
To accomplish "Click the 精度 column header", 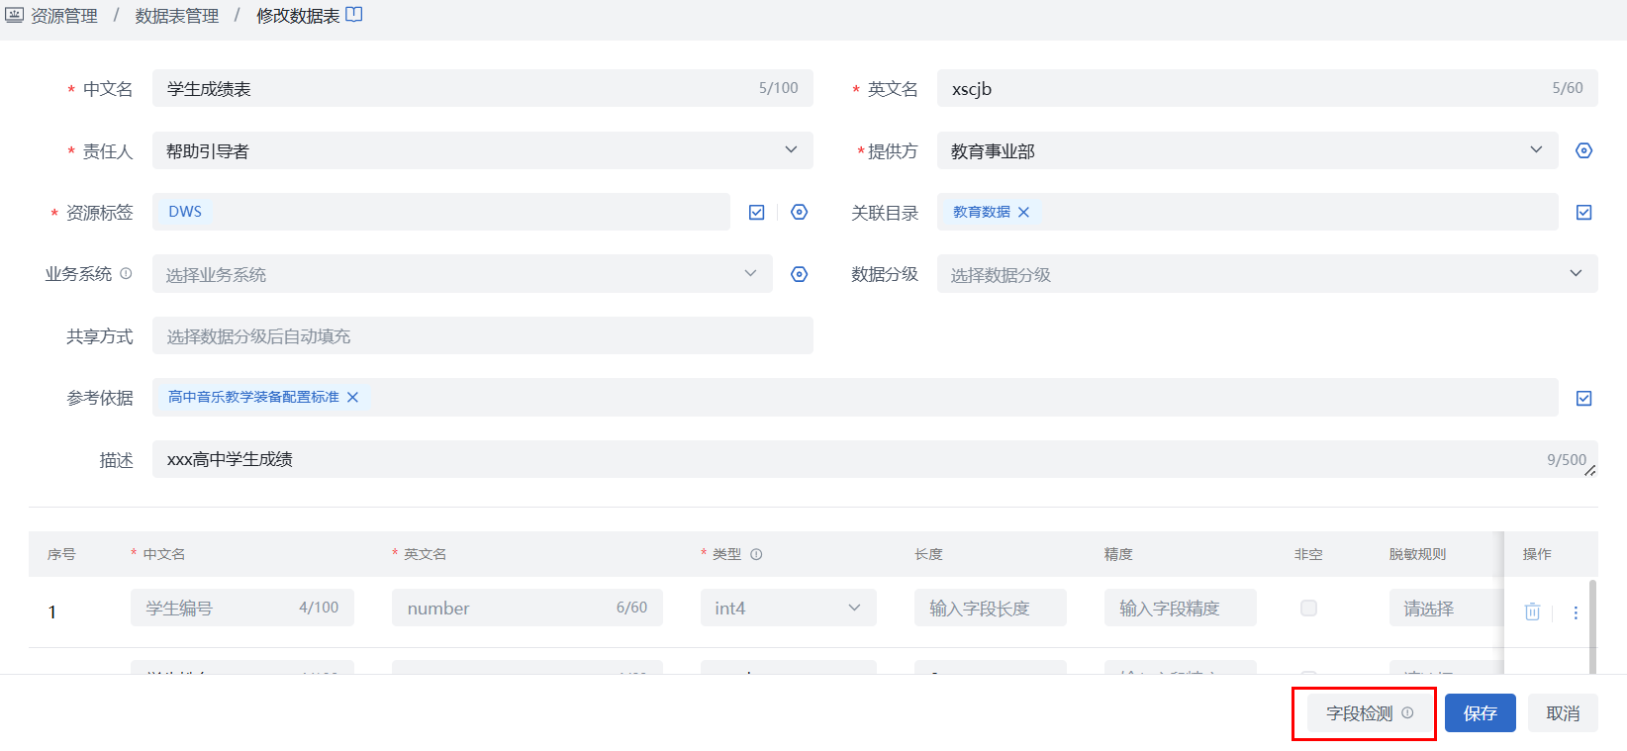I will (1118, 554).
